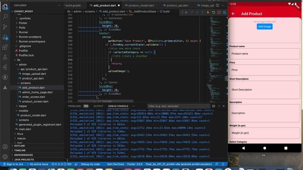Open the Search view in activity bar
Image resolution: width=303 pixels, height=170 pixels.
tap(5, 17)
